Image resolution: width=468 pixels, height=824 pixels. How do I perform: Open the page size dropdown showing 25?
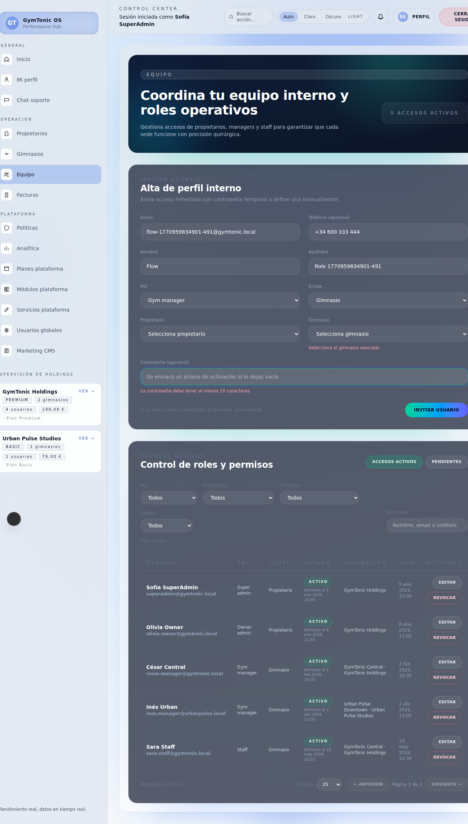(x=329, y=785)
